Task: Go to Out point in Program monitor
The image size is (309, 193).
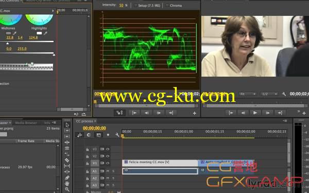Action: point(280,113)
